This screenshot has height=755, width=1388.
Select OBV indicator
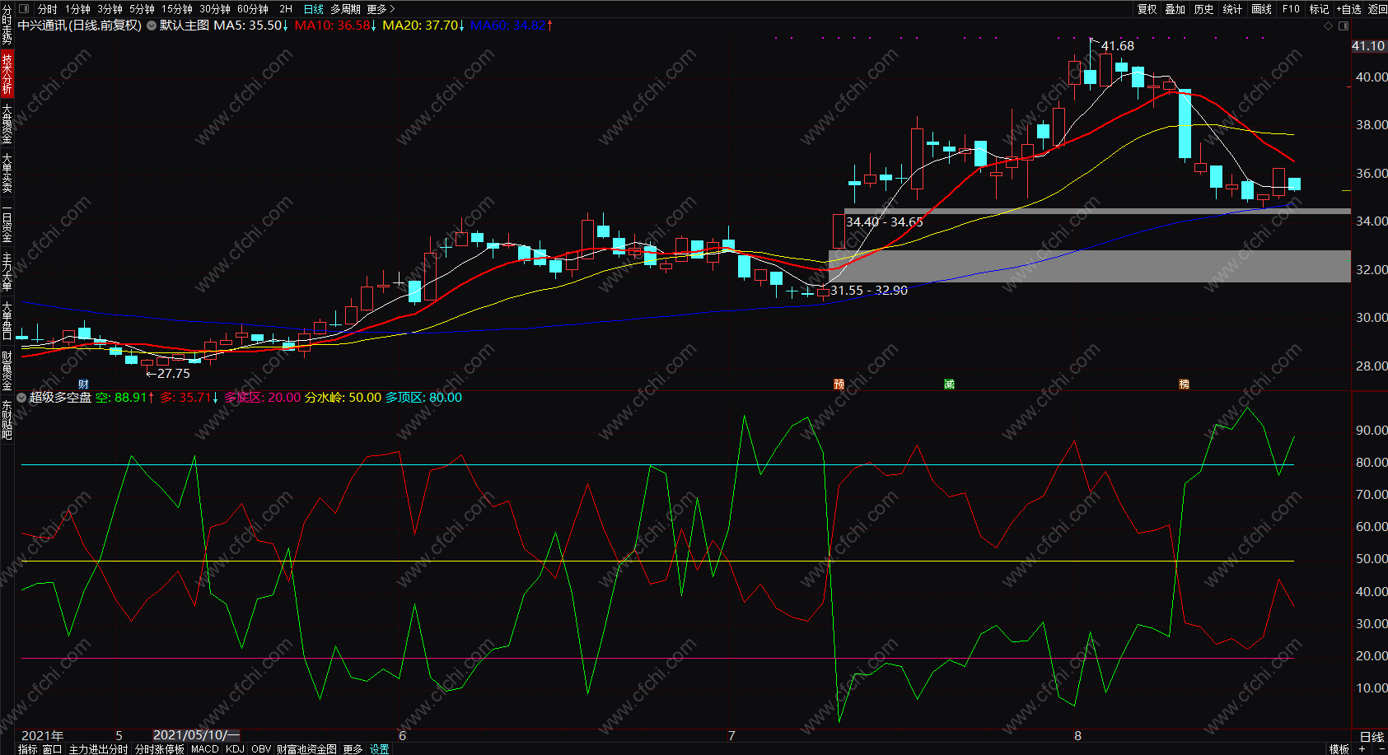click(261, 749)
